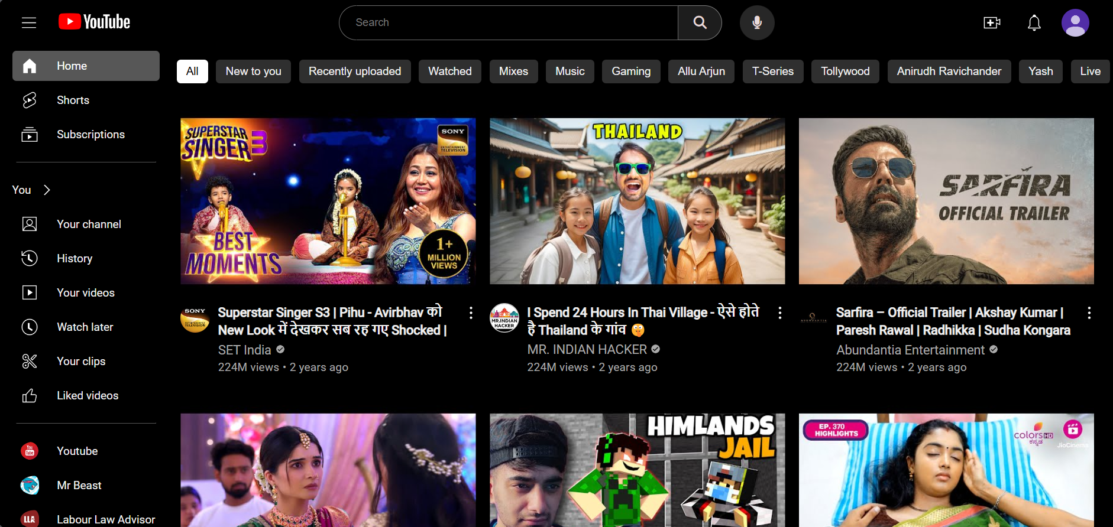Select the Recently uploaded filter chip
Screen dimensions: 1113x527
354,71
